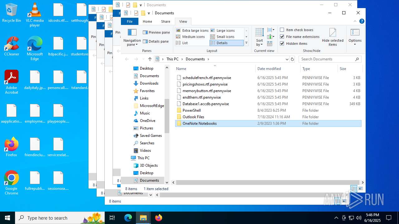This screenshot has width=399, height=224.
Task: Toggle the Details pane
Action: (156, 41)
